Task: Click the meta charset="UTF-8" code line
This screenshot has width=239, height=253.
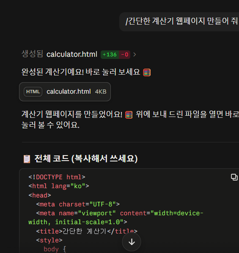Action: 78,204
